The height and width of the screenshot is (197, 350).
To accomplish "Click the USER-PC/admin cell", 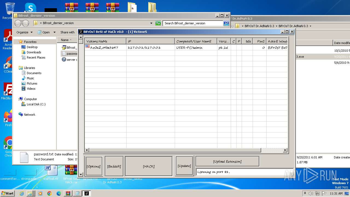I will (189, 48).
